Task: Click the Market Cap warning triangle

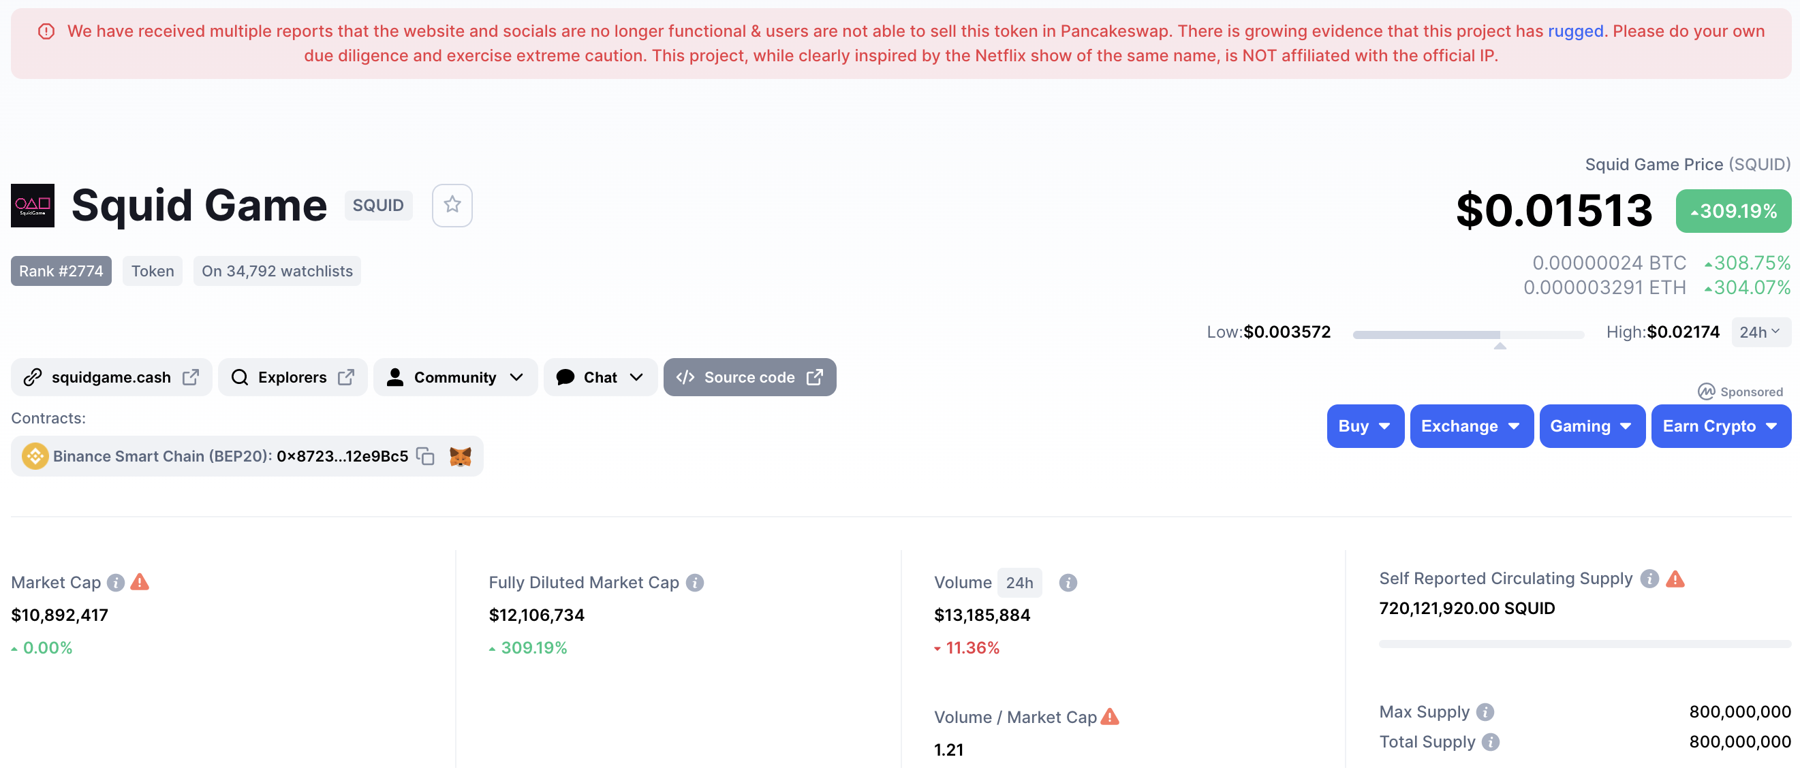Action: [140, 581]
